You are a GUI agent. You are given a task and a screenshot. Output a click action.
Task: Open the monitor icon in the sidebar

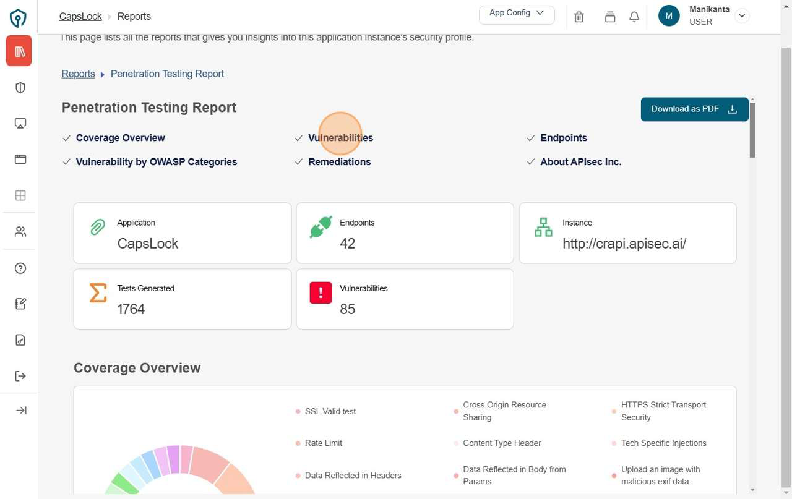(20, 123)
